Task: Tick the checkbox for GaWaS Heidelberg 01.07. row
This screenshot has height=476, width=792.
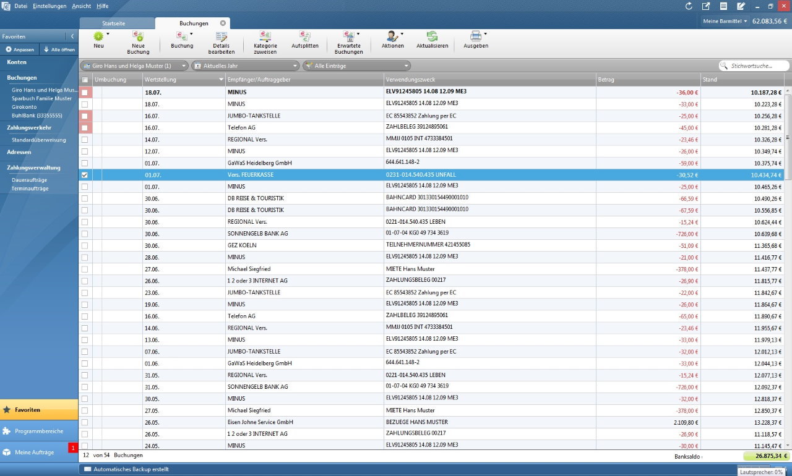Action: click(85, 163)
